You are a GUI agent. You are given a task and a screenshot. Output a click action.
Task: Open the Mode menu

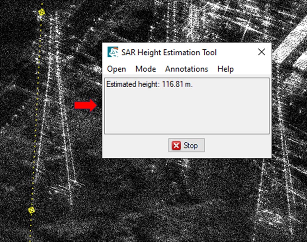pyautogui.click(x=146, y=69)
